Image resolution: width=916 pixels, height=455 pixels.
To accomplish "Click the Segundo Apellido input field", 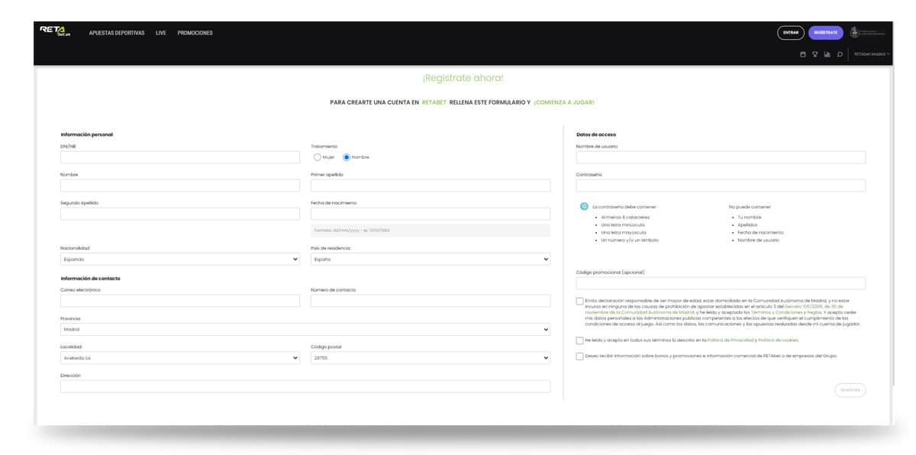I will (x=180, y=214).
